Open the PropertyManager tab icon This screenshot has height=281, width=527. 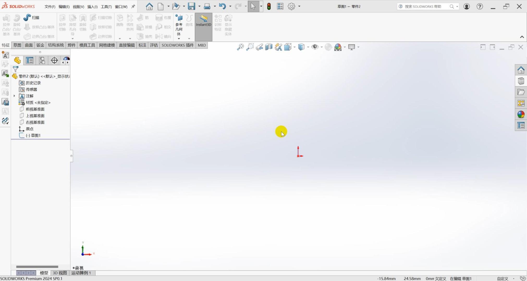tap(29, 61)
